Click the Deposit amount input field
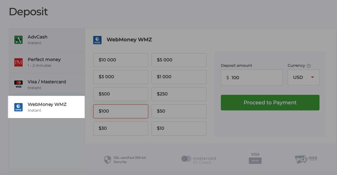 [x=255, y=78]
